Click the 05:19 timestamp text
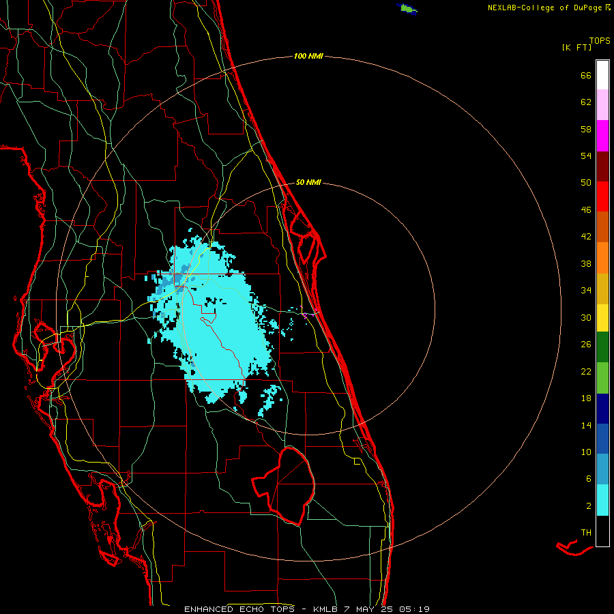Image resolution: width=614 pixels, height=614 pixels. 414,609
